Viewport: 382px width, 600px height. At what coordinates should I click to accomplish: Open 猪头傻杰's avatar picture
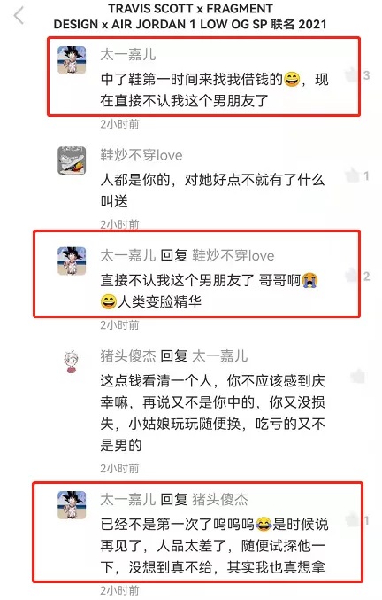pos(72,362)
